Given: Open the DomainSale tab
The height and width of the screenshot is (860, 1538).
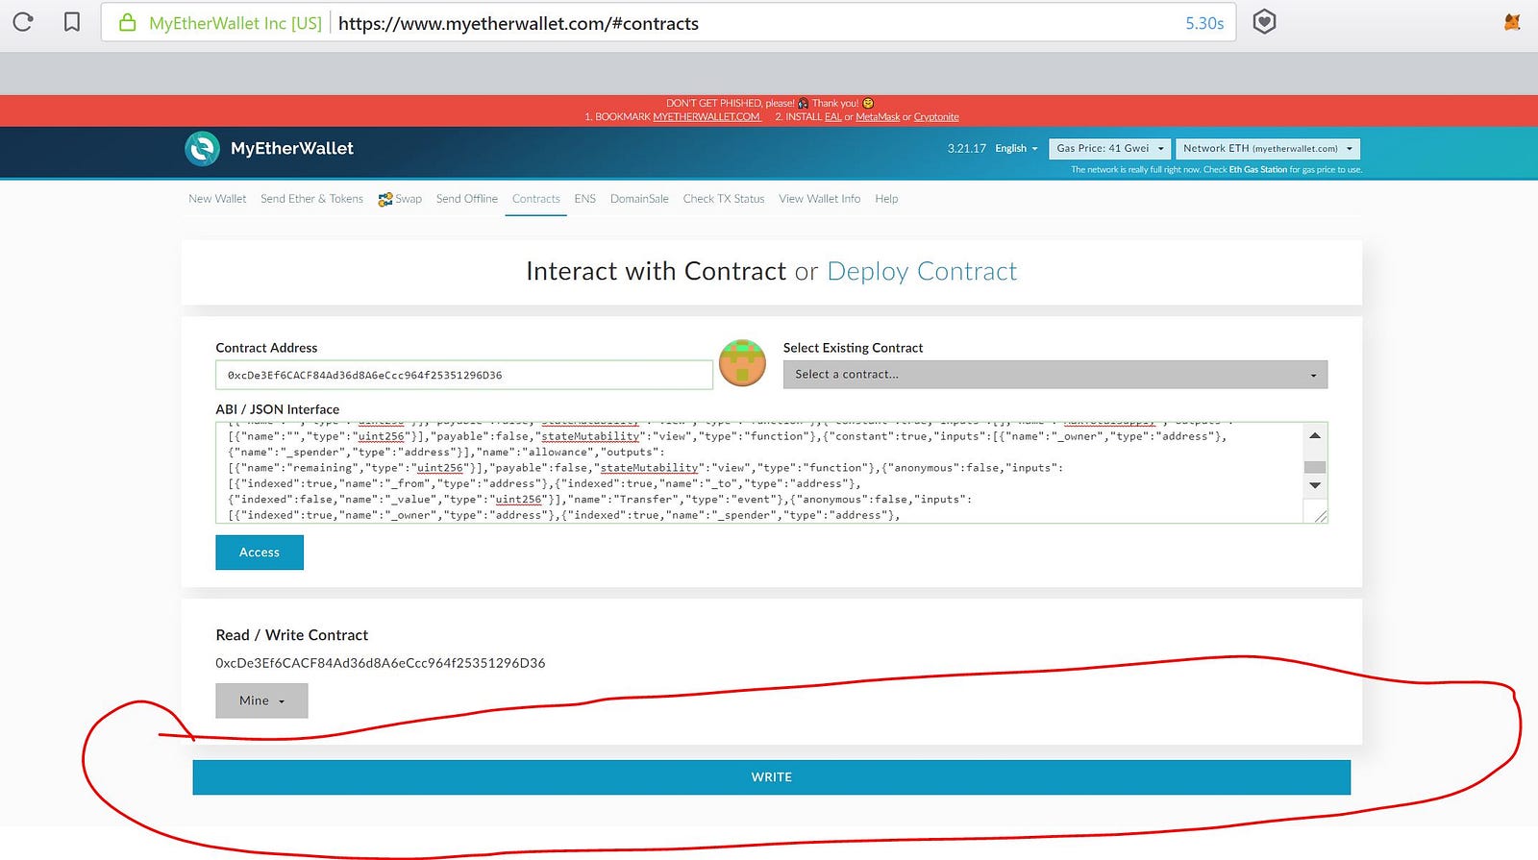Looking at the screenshot, I should click(639, 199).
